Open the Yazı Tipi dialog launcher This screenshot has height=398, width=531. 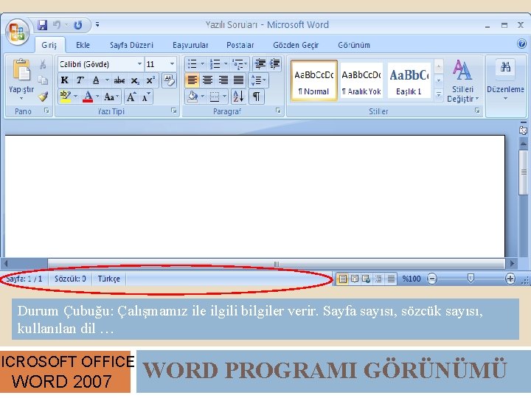tap(174, 111)
